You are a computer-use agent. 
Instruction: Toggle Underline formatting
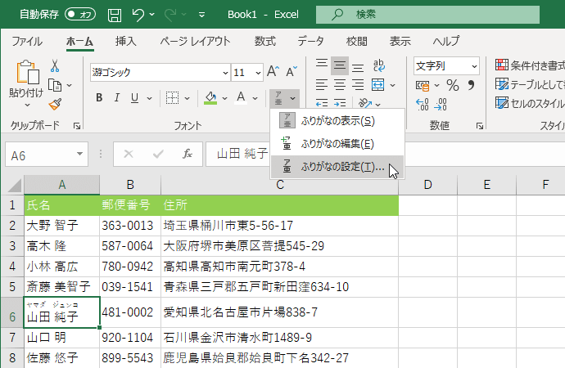coord(135,98)
